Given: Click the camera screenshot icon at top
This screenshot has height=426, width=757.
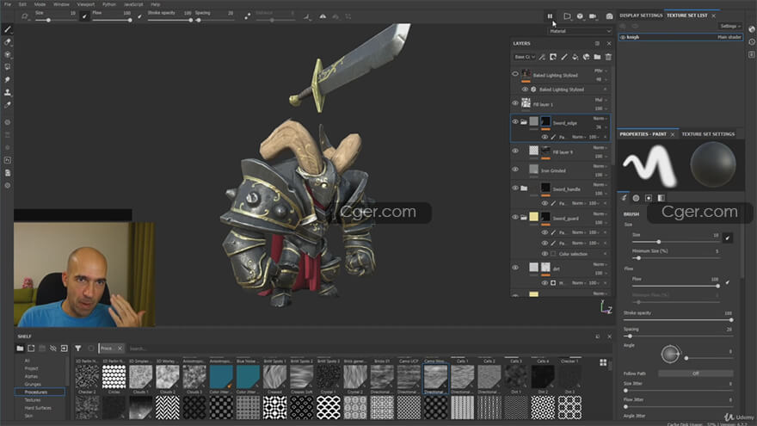Looking at the screenshot, I should (609, 16).
